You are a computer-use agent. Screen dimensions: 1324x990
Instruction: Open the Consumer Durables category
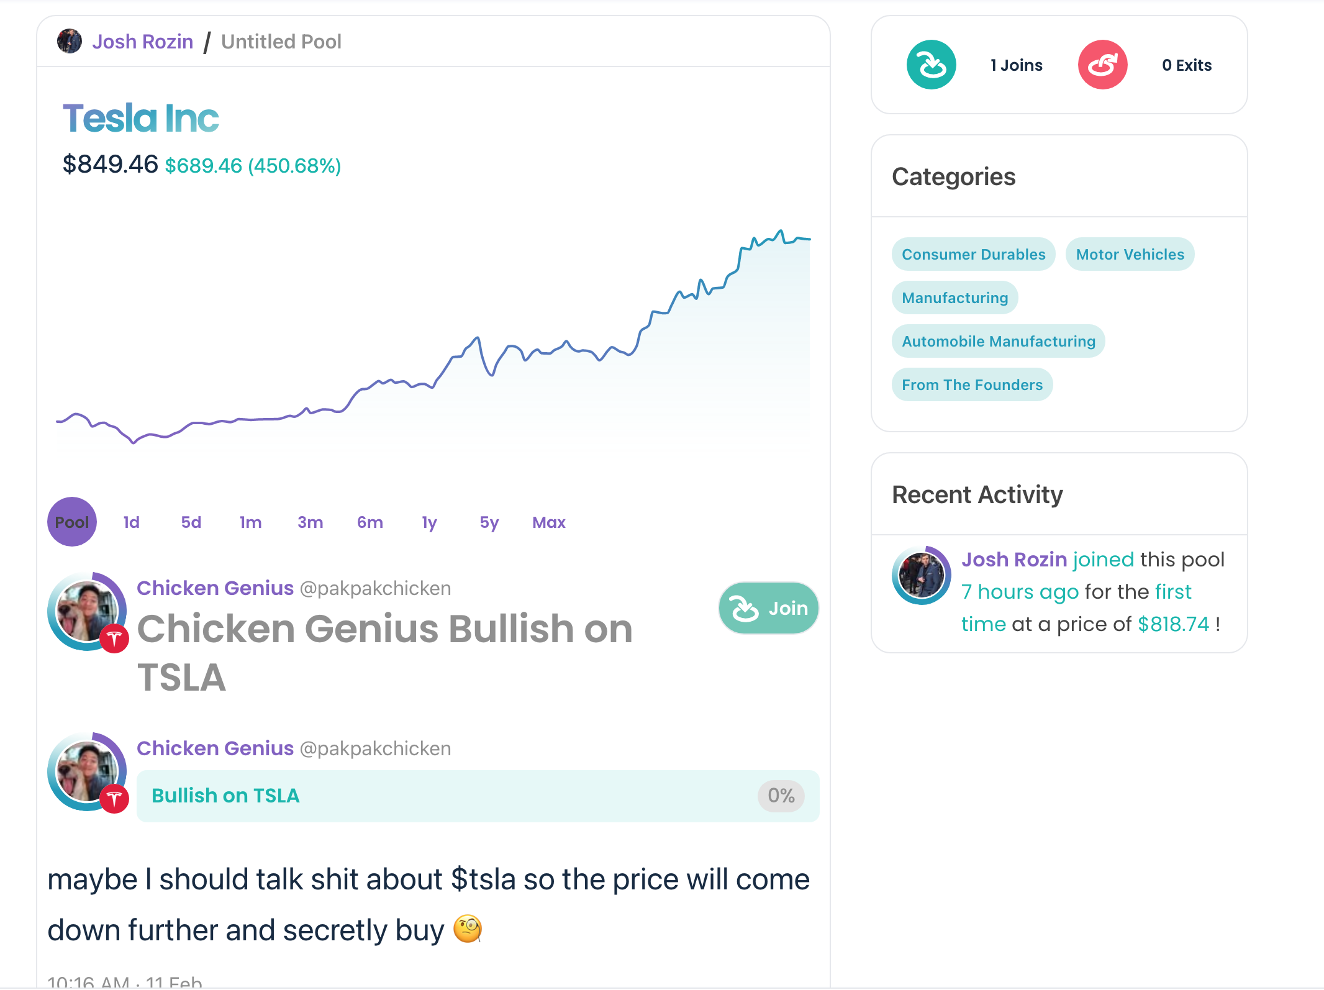(973, 254)
